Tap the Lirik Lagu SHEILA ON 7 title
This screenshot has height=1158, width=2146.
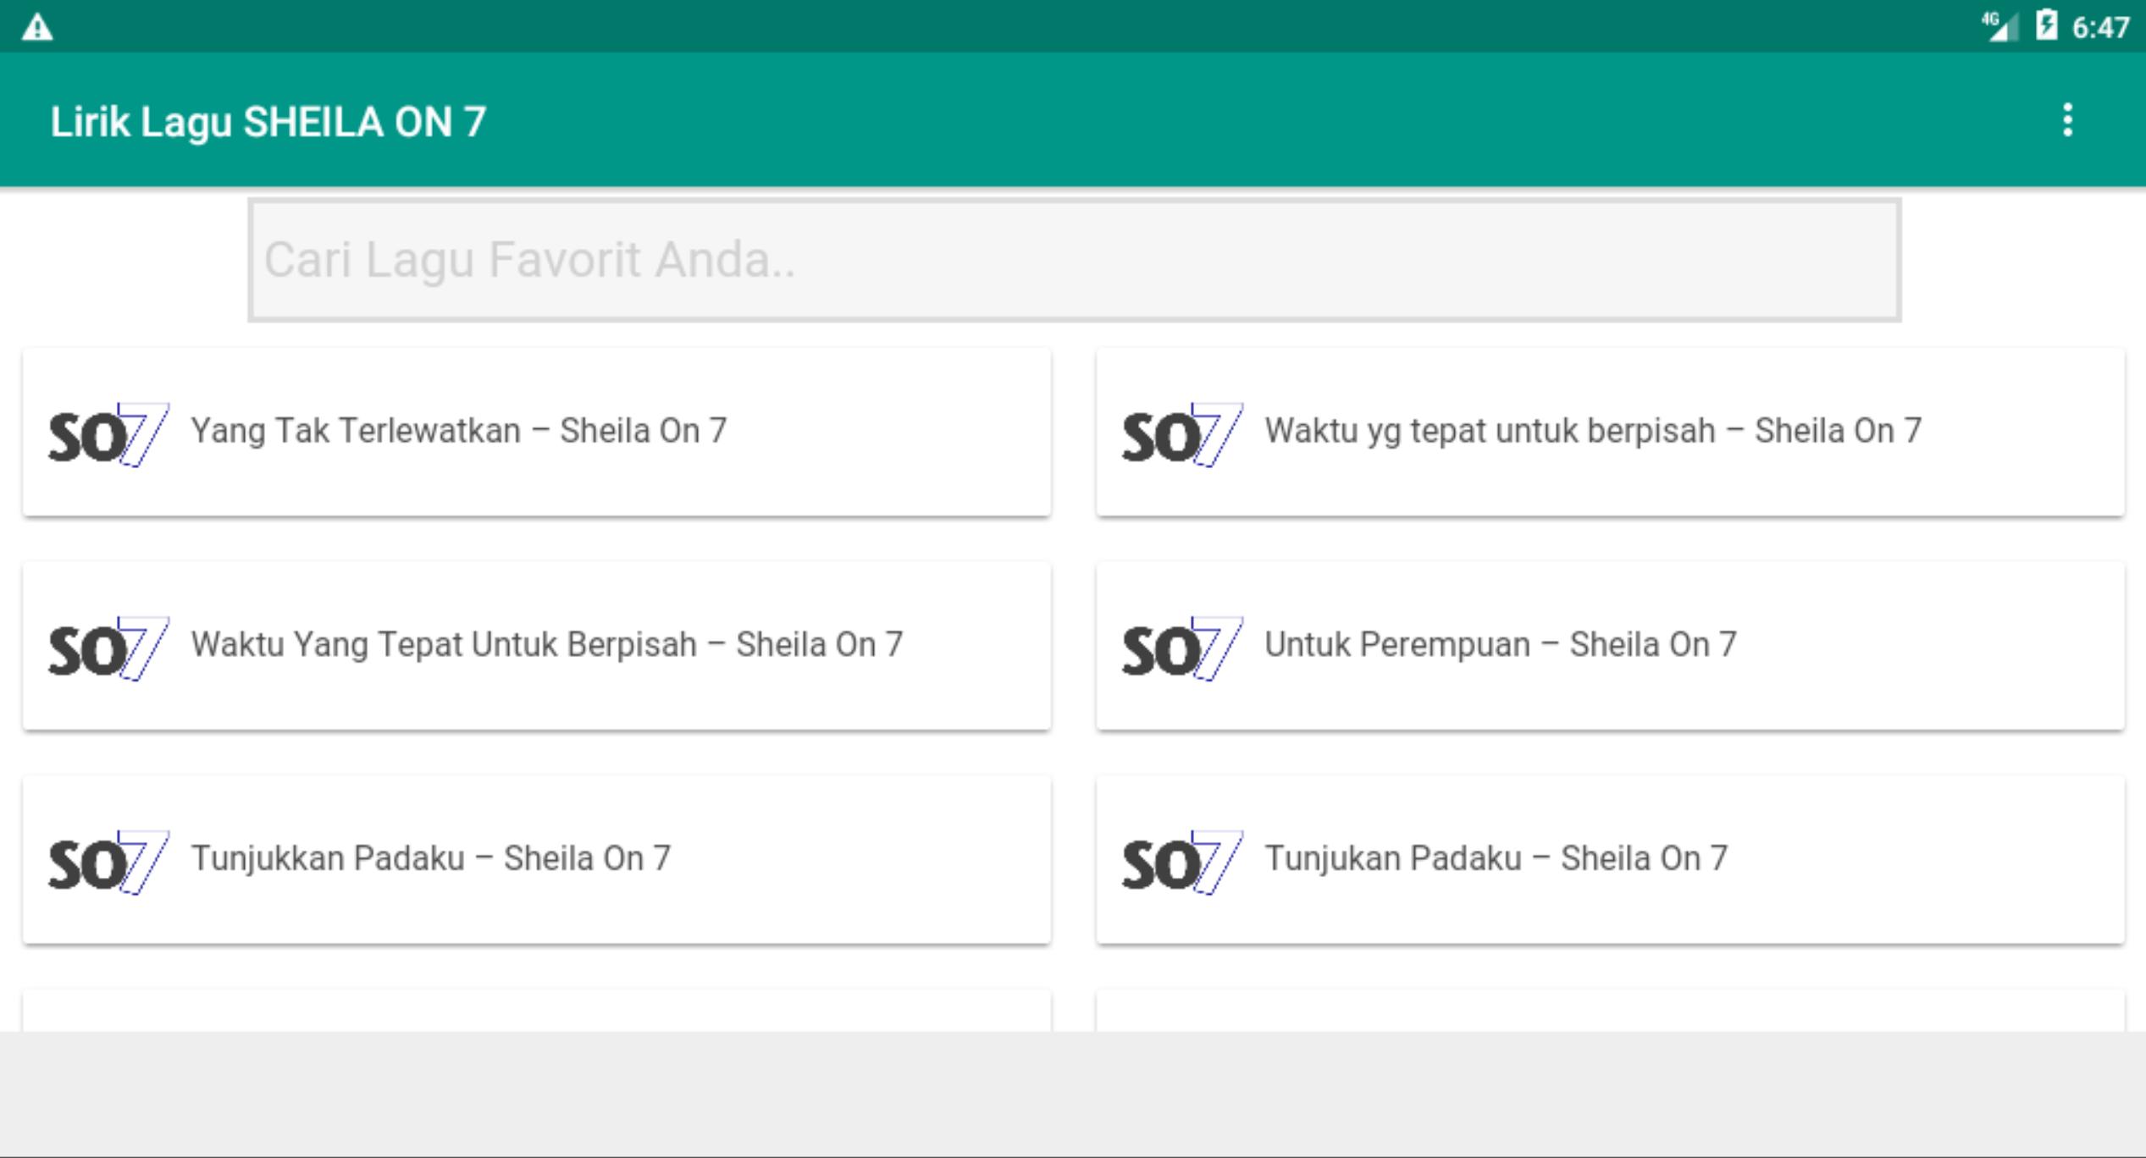(x=268, y=122)
